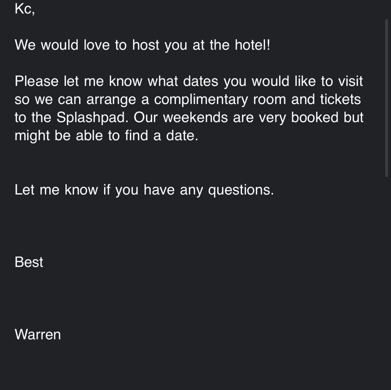Click the "Kc," greeting text
Viewport: 391px width, 390px height.
(24, 9)
